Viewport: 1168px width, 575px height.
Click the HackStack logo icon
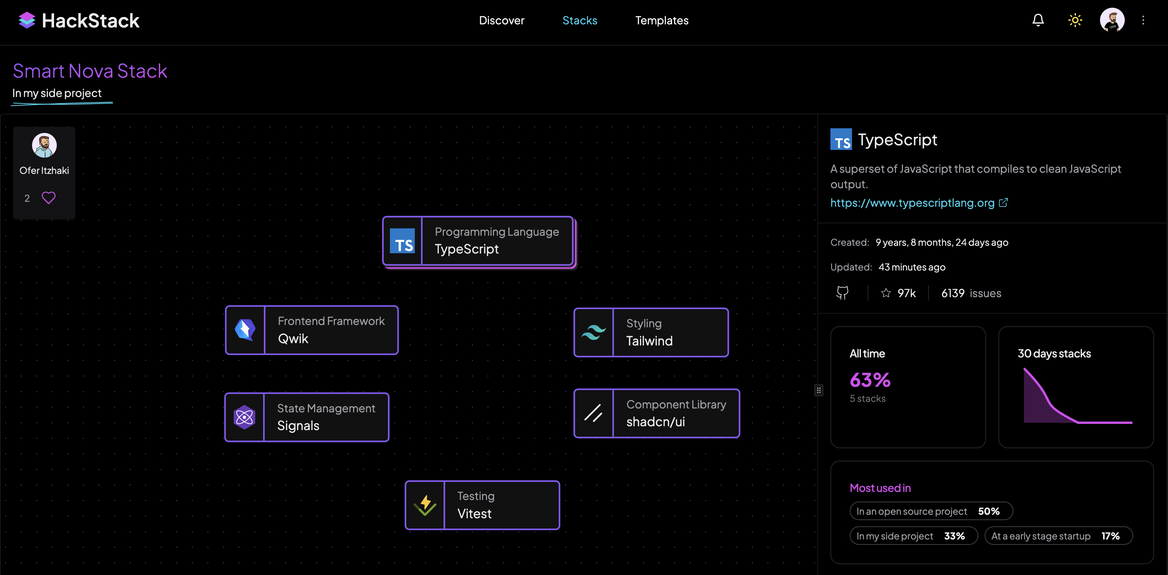pos(27,20)
